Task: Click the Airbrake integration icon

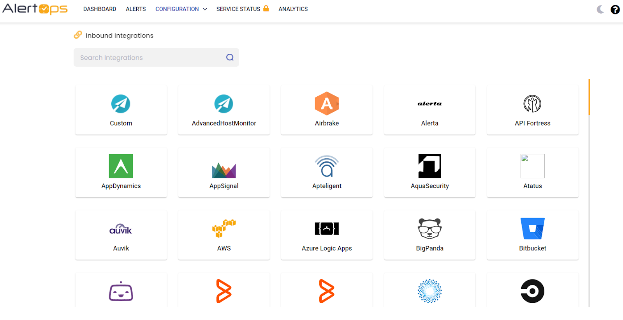Action: pos(326,104)
